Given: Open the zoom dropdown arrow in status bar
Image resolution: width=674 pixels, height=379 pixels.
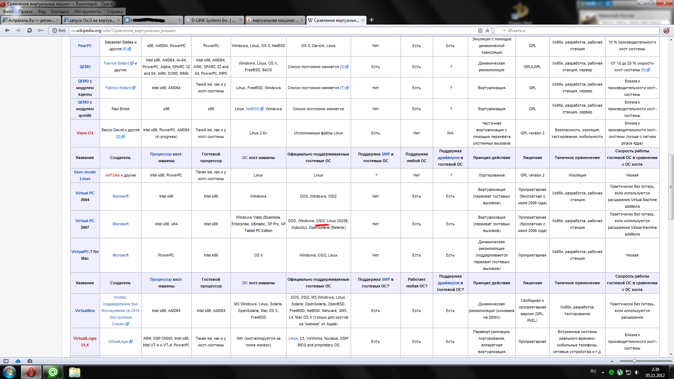Looking at the screenshot, I should [x=612, y=361].
